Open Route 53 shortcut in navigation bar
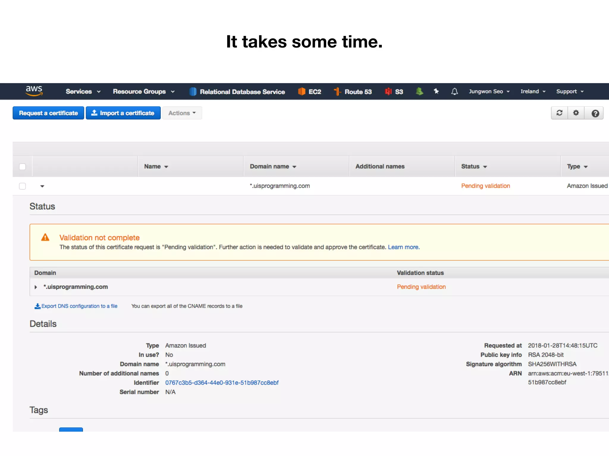This screenshot has width=609, height=456. (x=353, y=92)
